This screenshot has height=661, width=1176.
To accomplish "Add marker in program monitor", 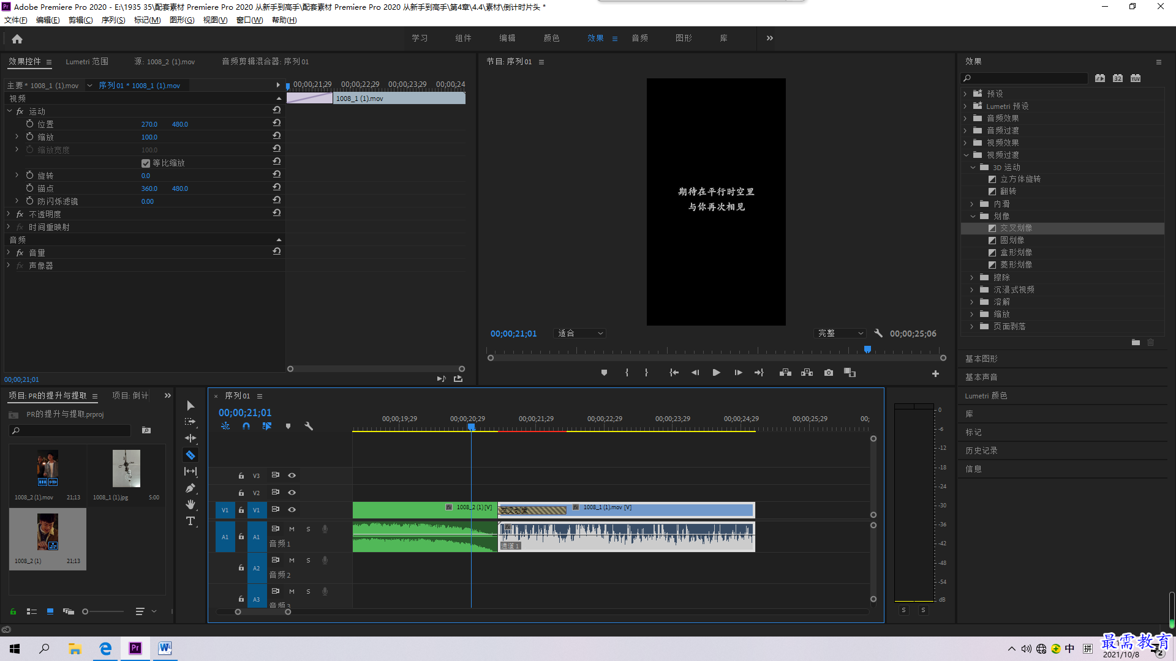I will pos(604,373).
